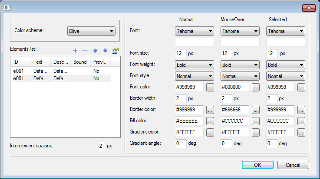Open the Color scheme dropdown showing Olive
The height and width of the screenshot is (179, 320).
pyautogui.click(x=91, y=31)
